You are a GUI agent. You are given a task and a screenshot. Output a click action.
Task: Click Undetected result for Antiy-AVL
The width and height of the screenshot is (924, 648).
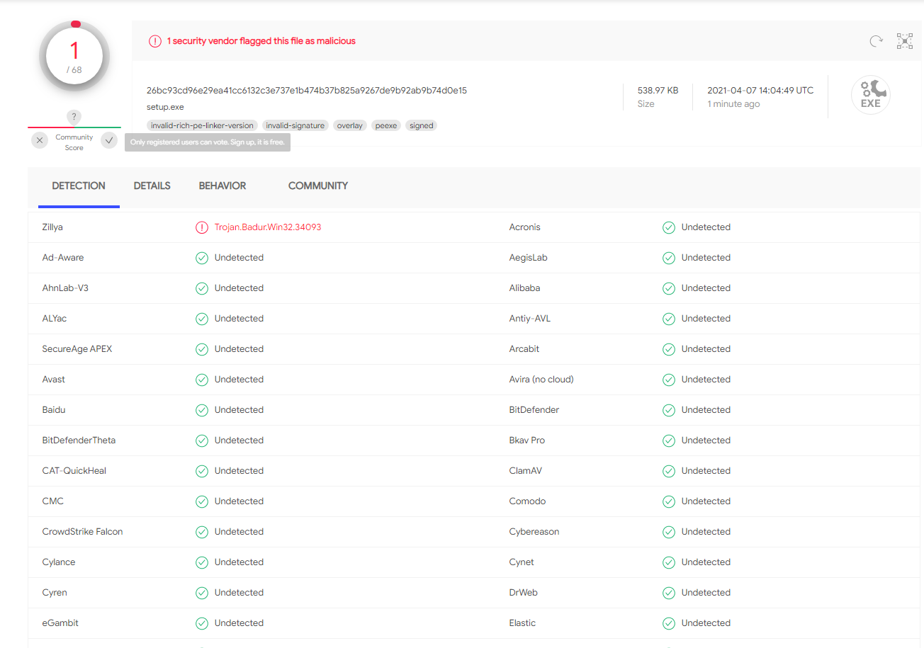pos(706,319)
